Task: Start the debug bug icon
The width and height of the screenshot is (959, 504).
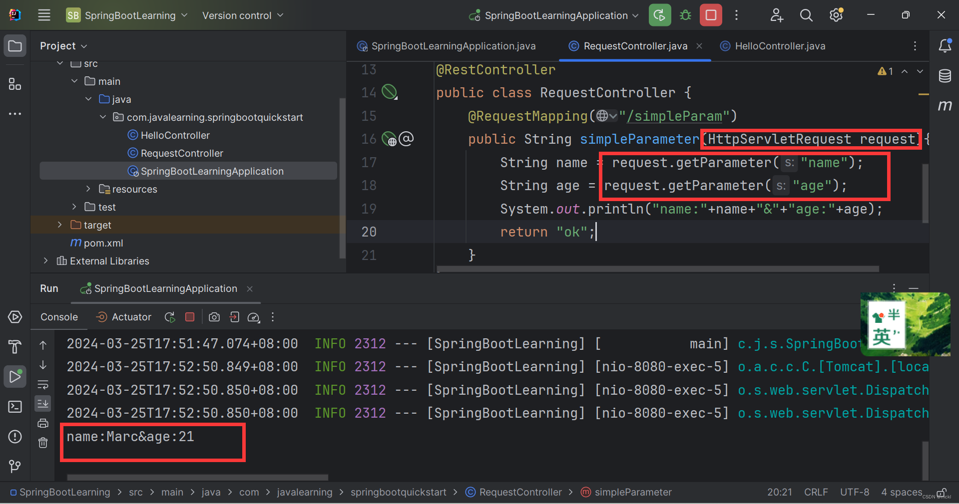Action: 685,15
